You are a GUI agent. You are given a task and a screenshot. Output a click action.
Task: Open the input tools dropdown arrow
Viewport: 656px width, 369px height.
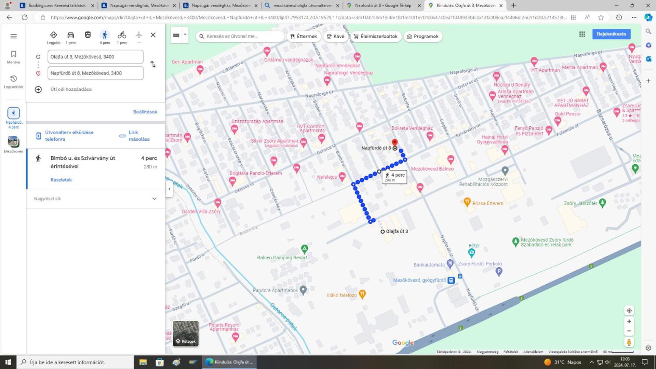click(185, 35)
